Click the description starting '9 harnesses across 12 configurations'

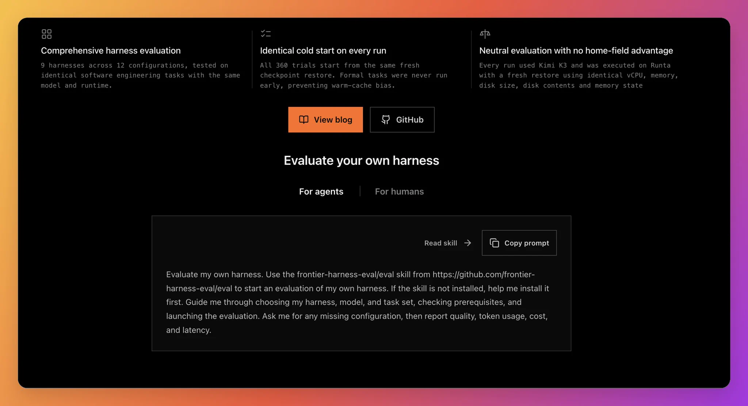pyautogui.click(x=141, y=75)
